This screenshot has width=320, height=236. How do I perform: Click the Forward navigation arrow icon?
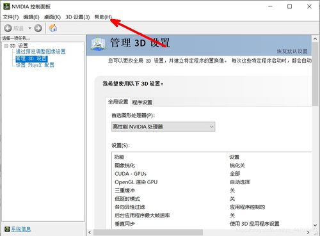[x=38, y=28]
